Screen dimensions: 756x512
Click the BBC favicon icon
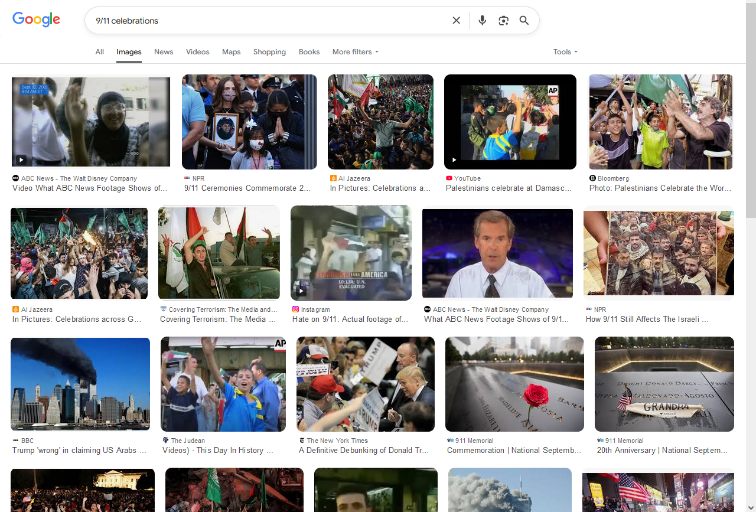(15, 441)
